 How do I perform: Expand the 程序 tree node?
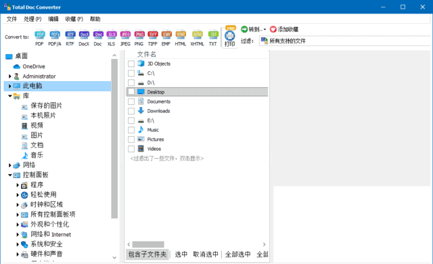tap(18, 185)
